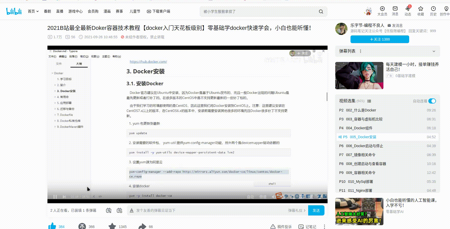Toggle 自动连播 autoplay switch
This screenshot has width=450, height=229.
pyautogui.click(x=432, y=101)
